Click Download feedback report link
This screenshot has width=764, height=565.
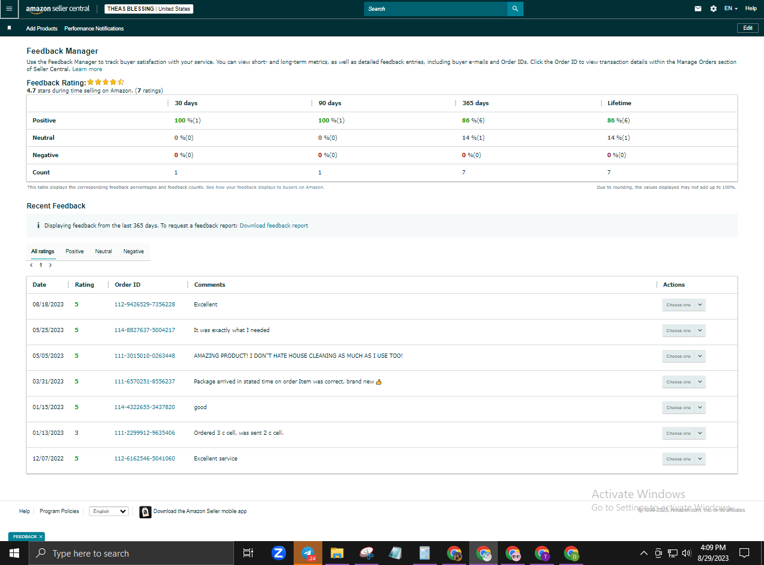[274, 226]
